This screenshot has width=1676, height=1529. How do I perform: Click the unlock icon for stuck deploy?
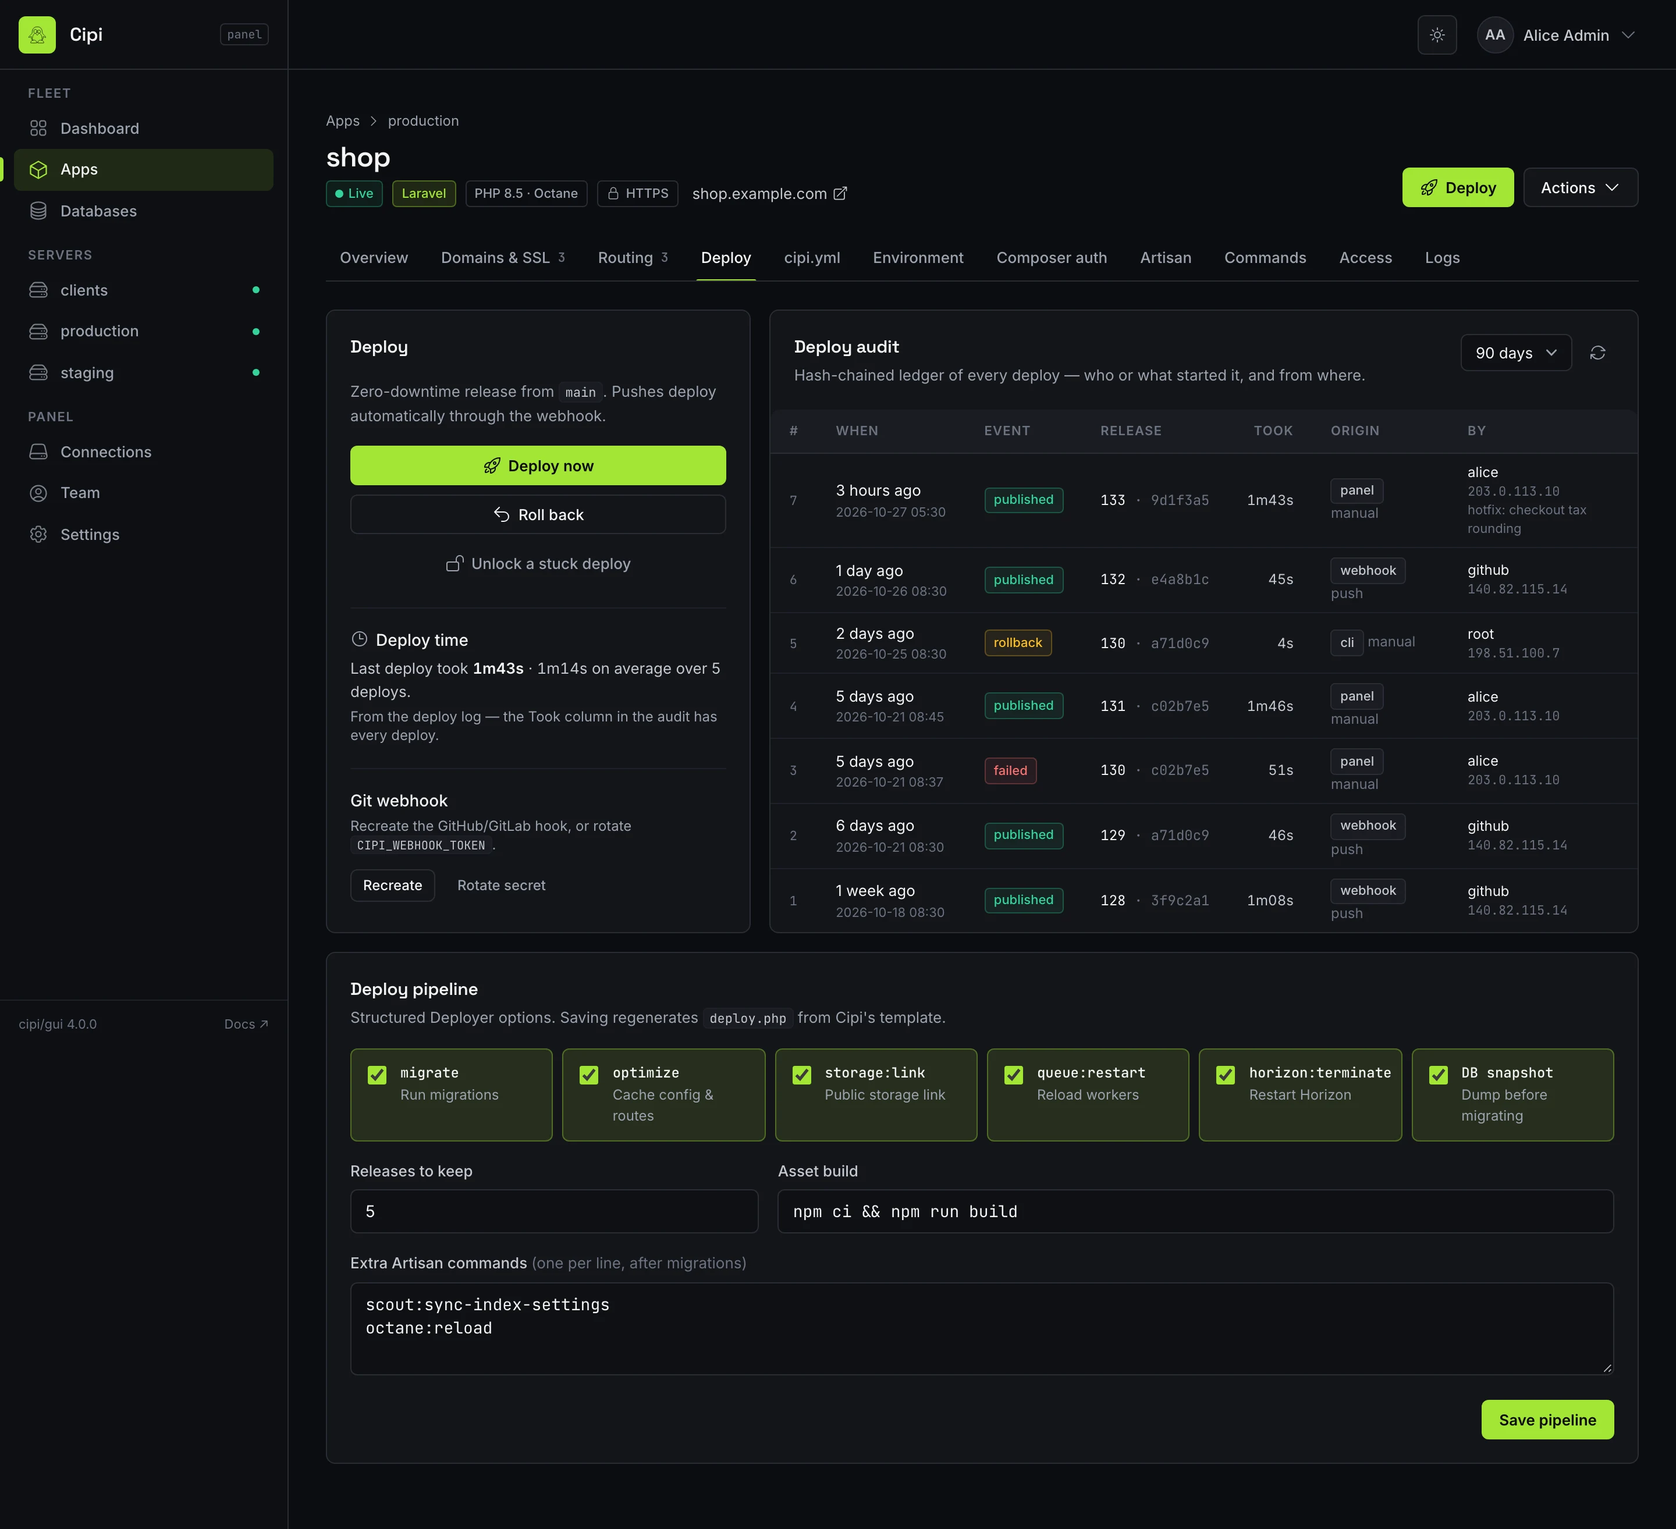point(454,563)
